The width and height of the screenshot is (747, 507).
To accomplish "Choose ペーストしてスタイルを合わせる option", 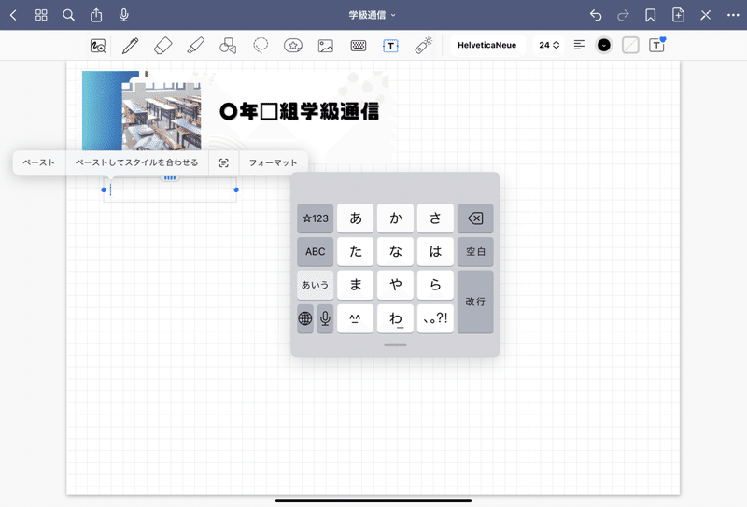I will click(136, 162).
